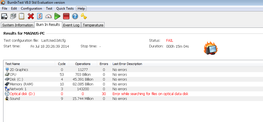The height and width of the screenshot is (122, 263).
Task: Click the duration 000h 15m 04s value
Action: (177, 47)
